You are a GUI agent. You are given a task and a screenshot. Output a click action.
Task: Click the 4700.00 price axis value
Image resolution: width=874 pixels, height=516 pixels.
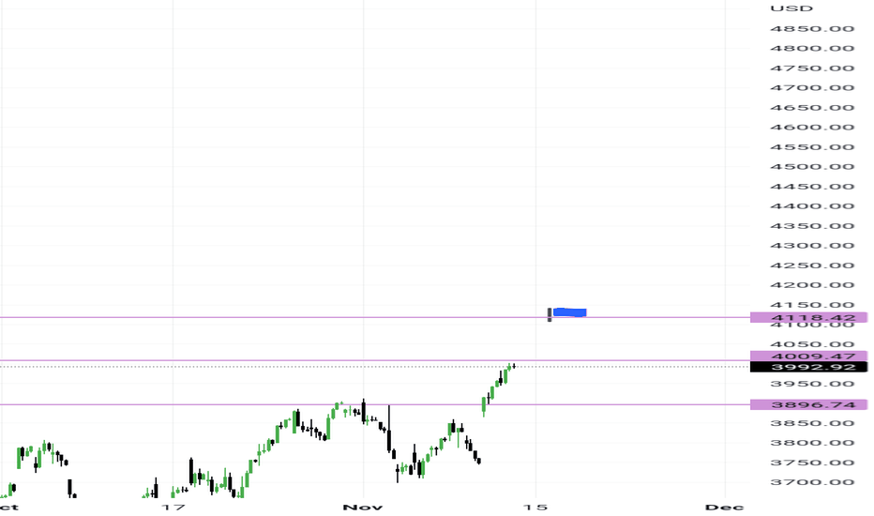tap(812, 88)
